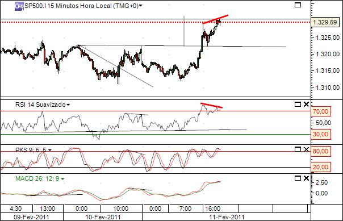This screenshot has width=343, height=221.
Task: Click the 13:00 time axis label
Action: pyautogui.click(x=48, y=209)
